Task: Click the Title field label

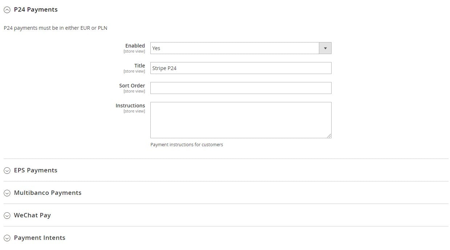Action: 139,66
